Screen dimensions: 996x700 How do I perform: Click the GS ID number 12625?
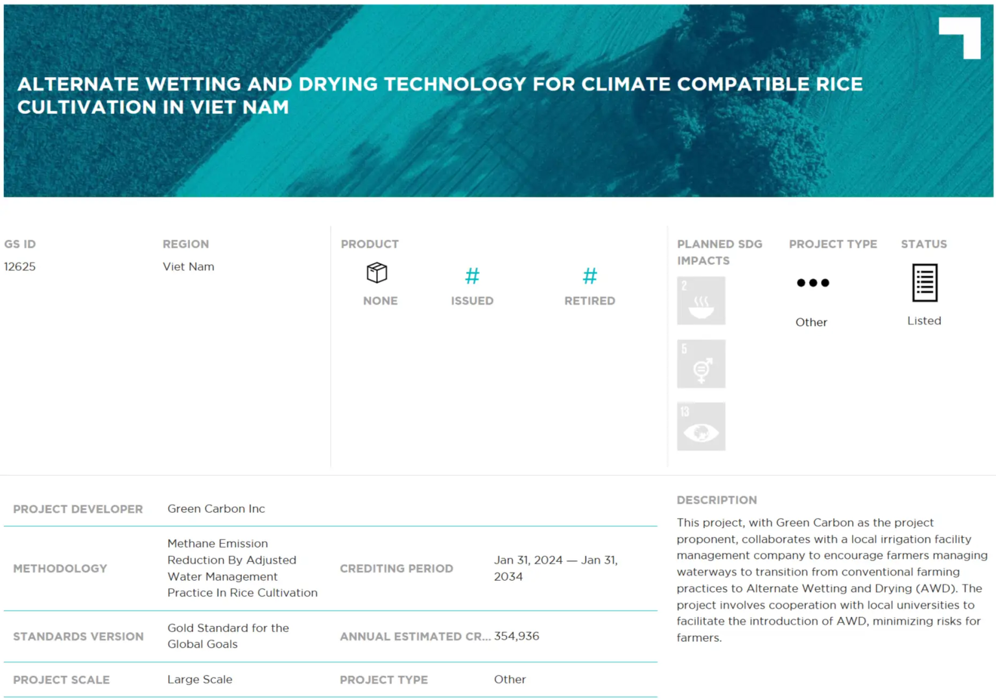pyautogui.click(x=20, y=266)
